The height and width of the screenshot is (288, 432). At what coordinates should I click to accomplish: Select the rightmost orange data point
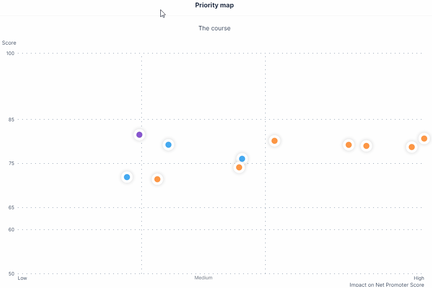(x=424, y=139)
